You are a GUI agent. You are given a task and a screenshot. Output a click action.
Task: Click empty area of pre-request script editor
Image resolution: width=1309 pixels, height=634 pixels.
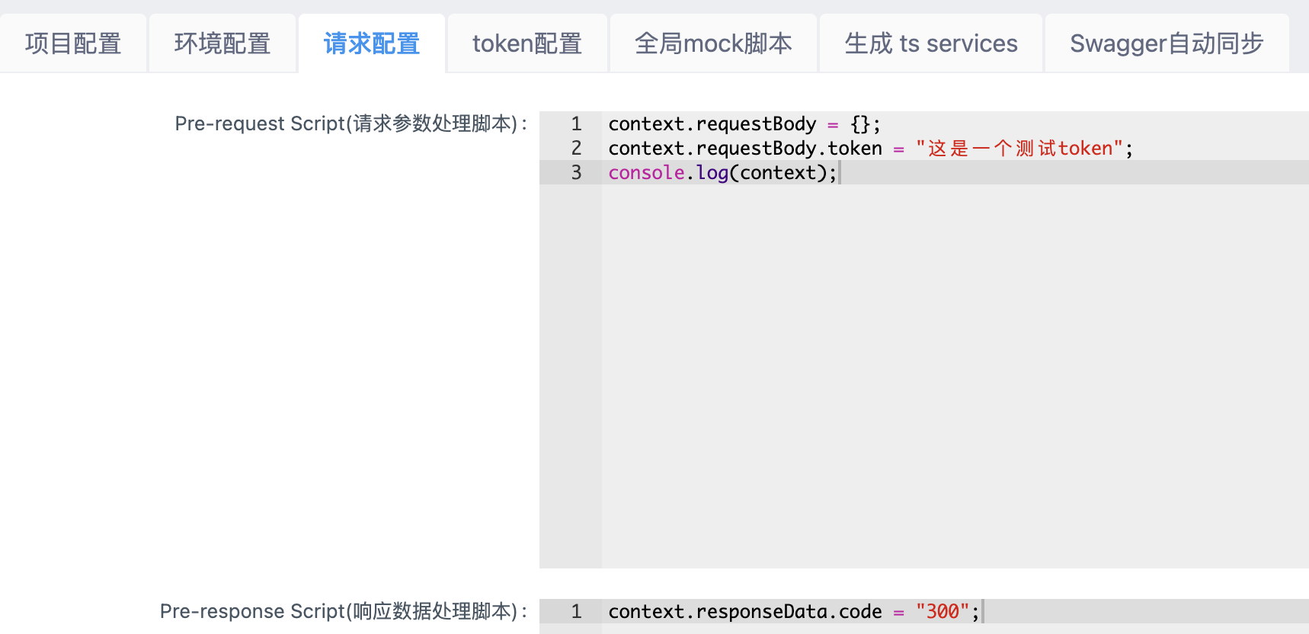[x=955, y=373]
